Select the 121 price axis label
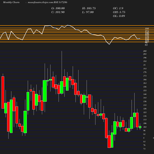Image resolution: width=154 pixels, height=154 pixels. 145,112
